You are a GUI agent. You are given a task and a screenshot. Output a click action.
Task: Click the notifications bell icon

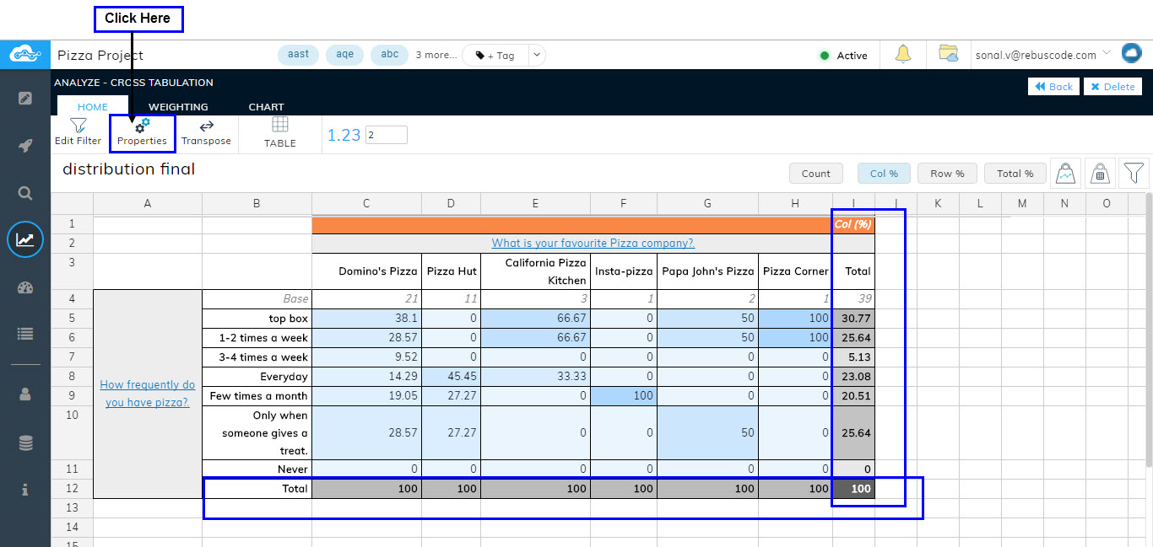pos(903,55)
